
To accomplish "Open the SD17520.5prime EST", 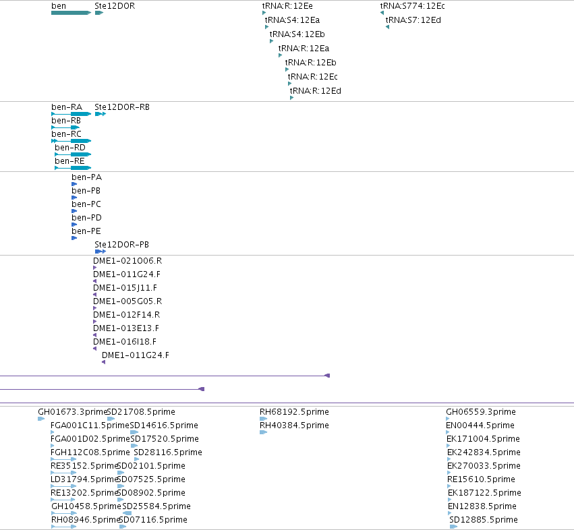I will pyautogui.click(x=134, y=446).
